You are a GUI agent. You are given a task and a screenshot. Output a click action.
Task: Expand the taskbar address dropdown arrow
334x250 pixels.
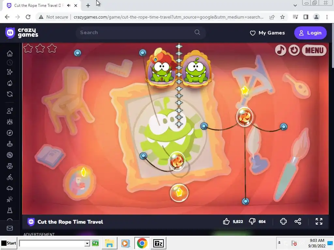[x=87, y=243]
